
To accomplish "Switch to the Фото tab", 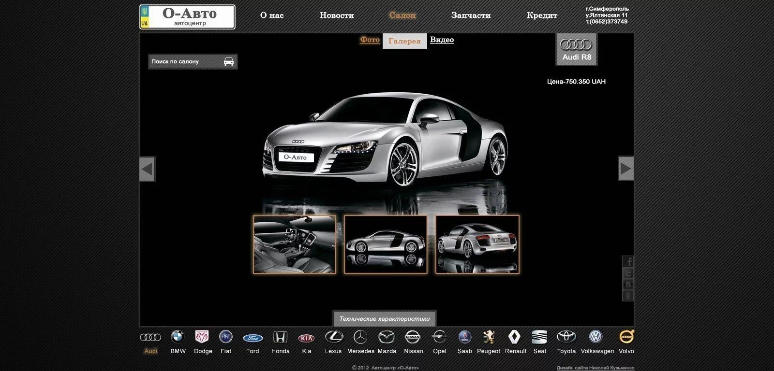I will point(370,40).
